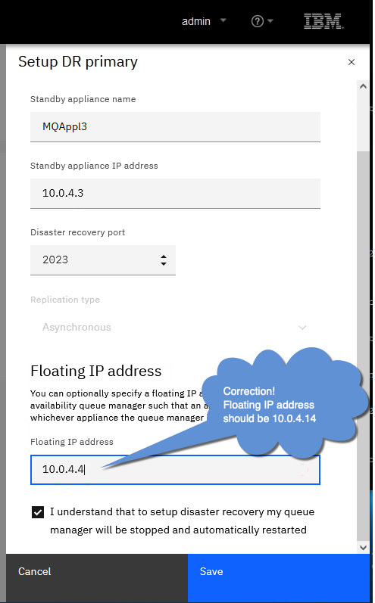Expand the admin user menu arrow

(x=223, y=20)
